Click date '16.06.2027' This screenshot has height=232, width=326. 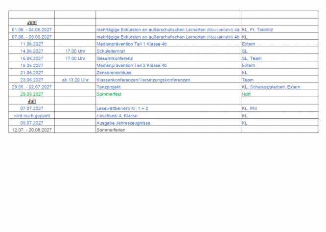tap(32, 58)
